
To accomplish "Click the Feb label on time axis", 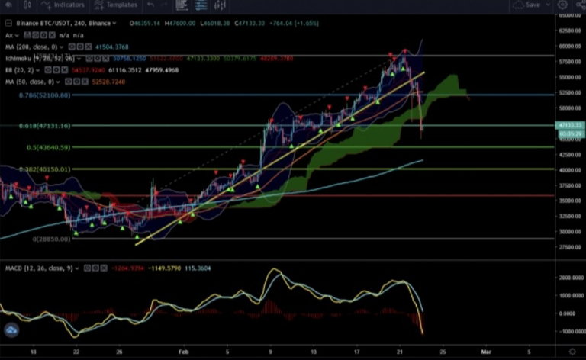I will (183, 352).
